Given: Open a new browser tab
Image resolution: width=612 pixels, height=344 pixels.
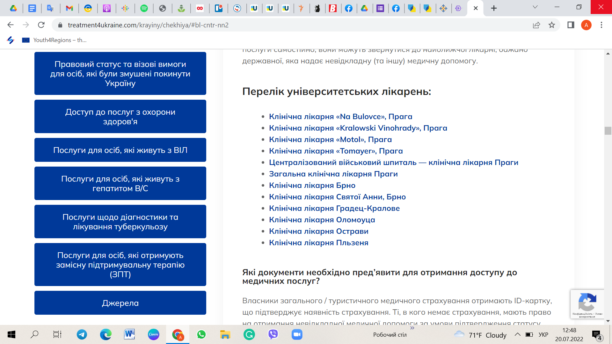Looking at the screenshot, I should tap(494, 8).
